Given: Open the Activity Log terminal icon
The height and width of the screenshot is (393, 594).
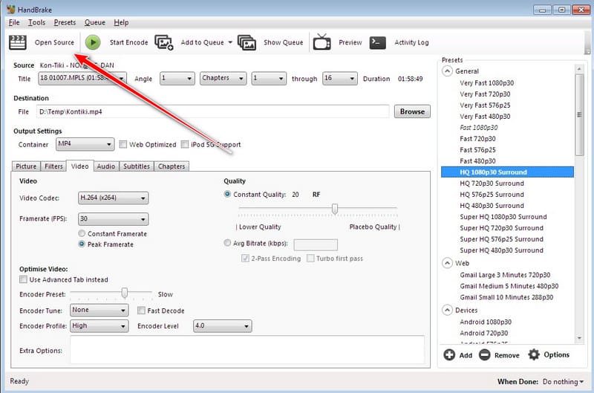Looking at the screenshot, I should point(378,42).
